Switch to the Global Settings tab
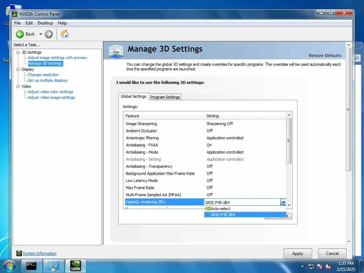Screen dimensions: 364x273 click(134, 96)
